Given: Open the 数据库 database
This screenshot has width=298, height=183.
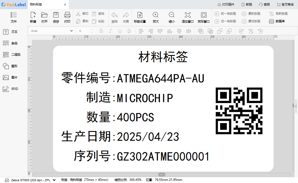Looking at the screenshot, I should pyautogui.click(x=277, y=21).
